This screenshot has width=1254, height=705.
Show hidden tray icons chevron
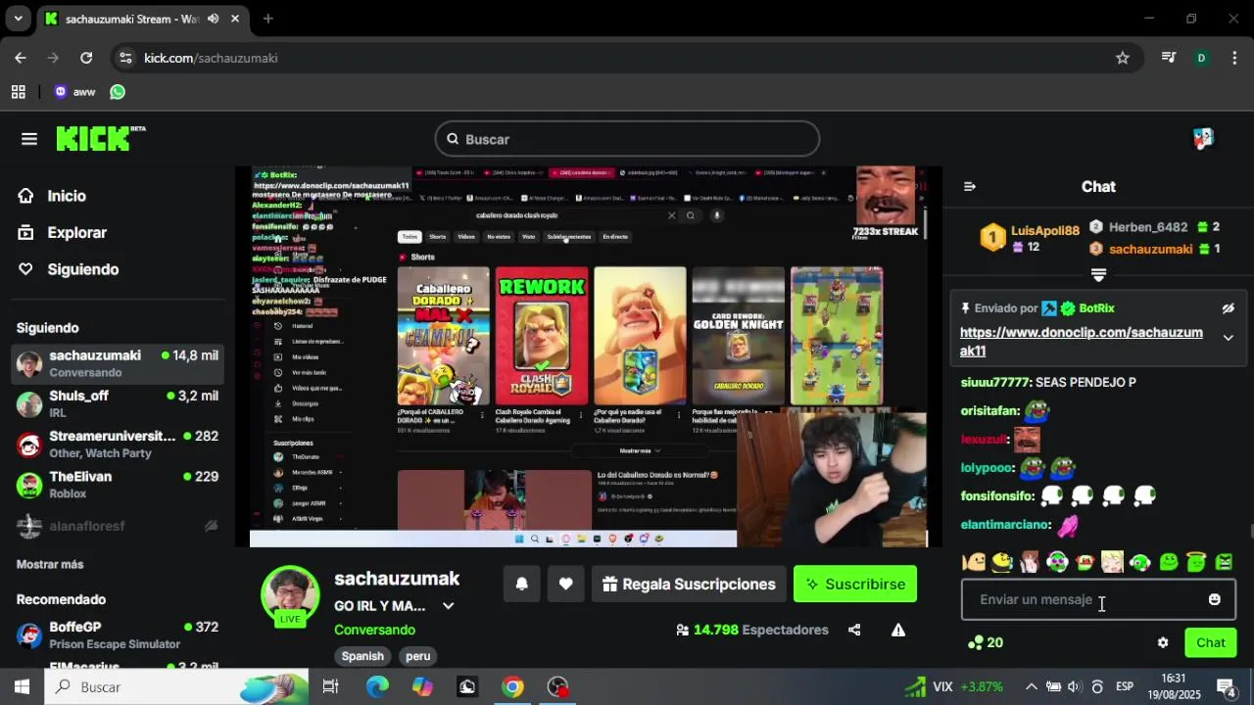(x=1031, y=686)
